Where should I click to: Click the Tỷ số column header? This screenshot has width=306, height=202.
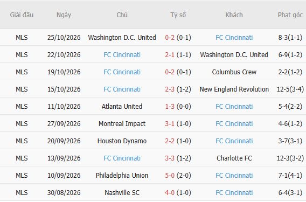pos(178,15)
